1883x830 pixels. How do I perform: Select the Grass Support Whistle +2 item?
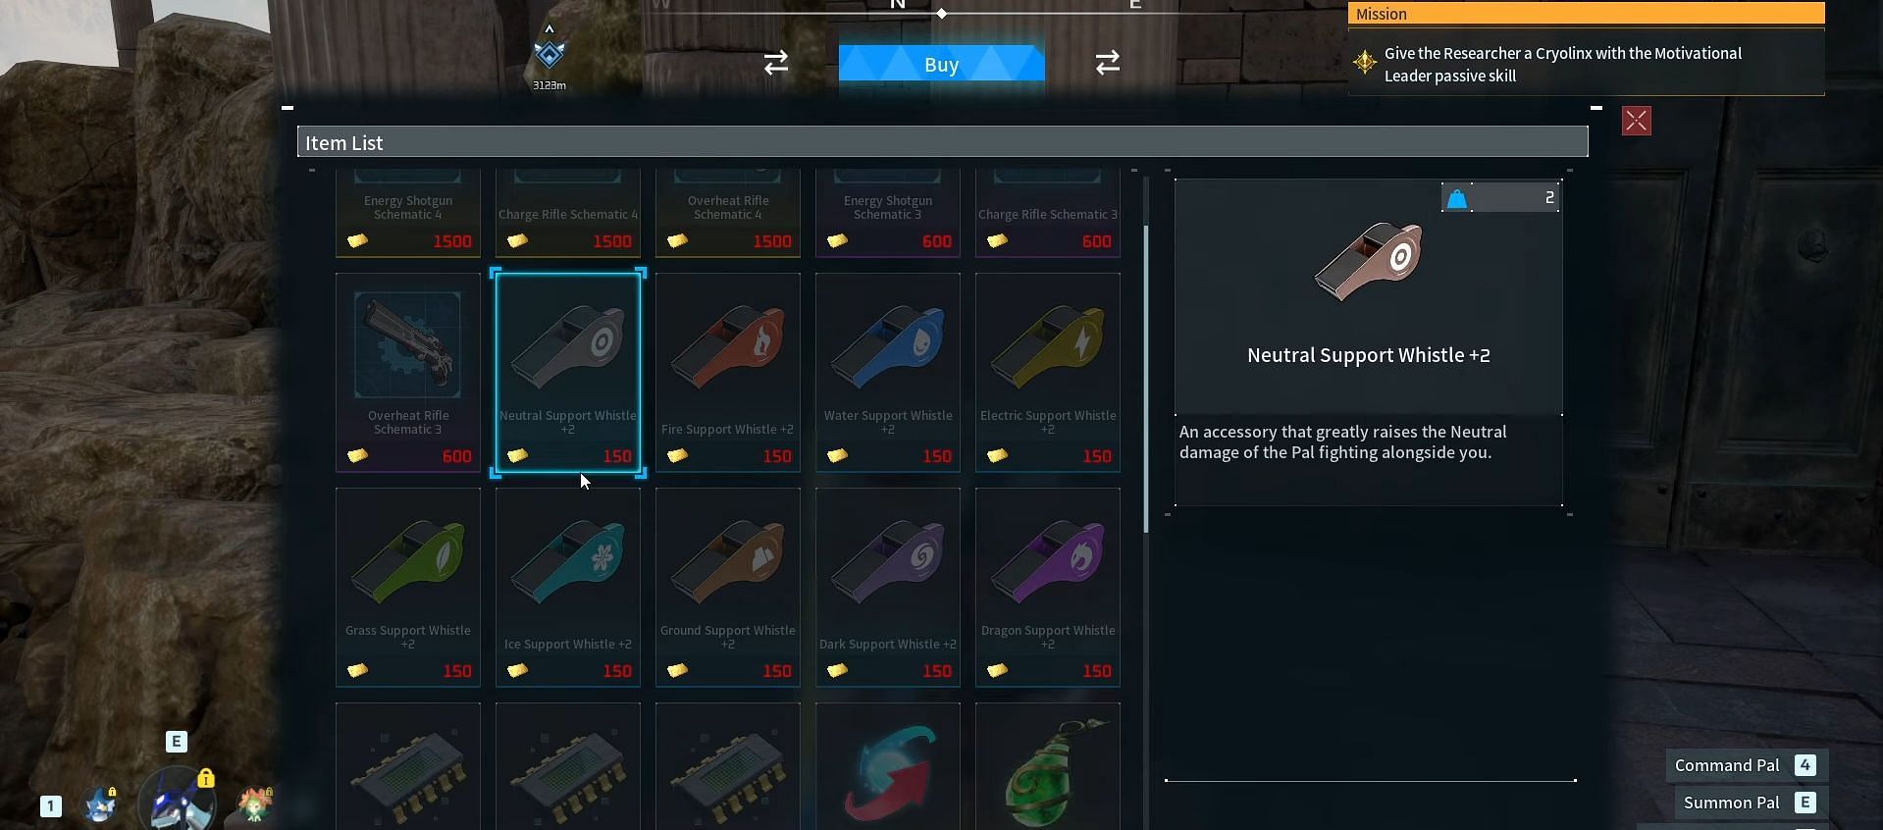click(408, 588)
